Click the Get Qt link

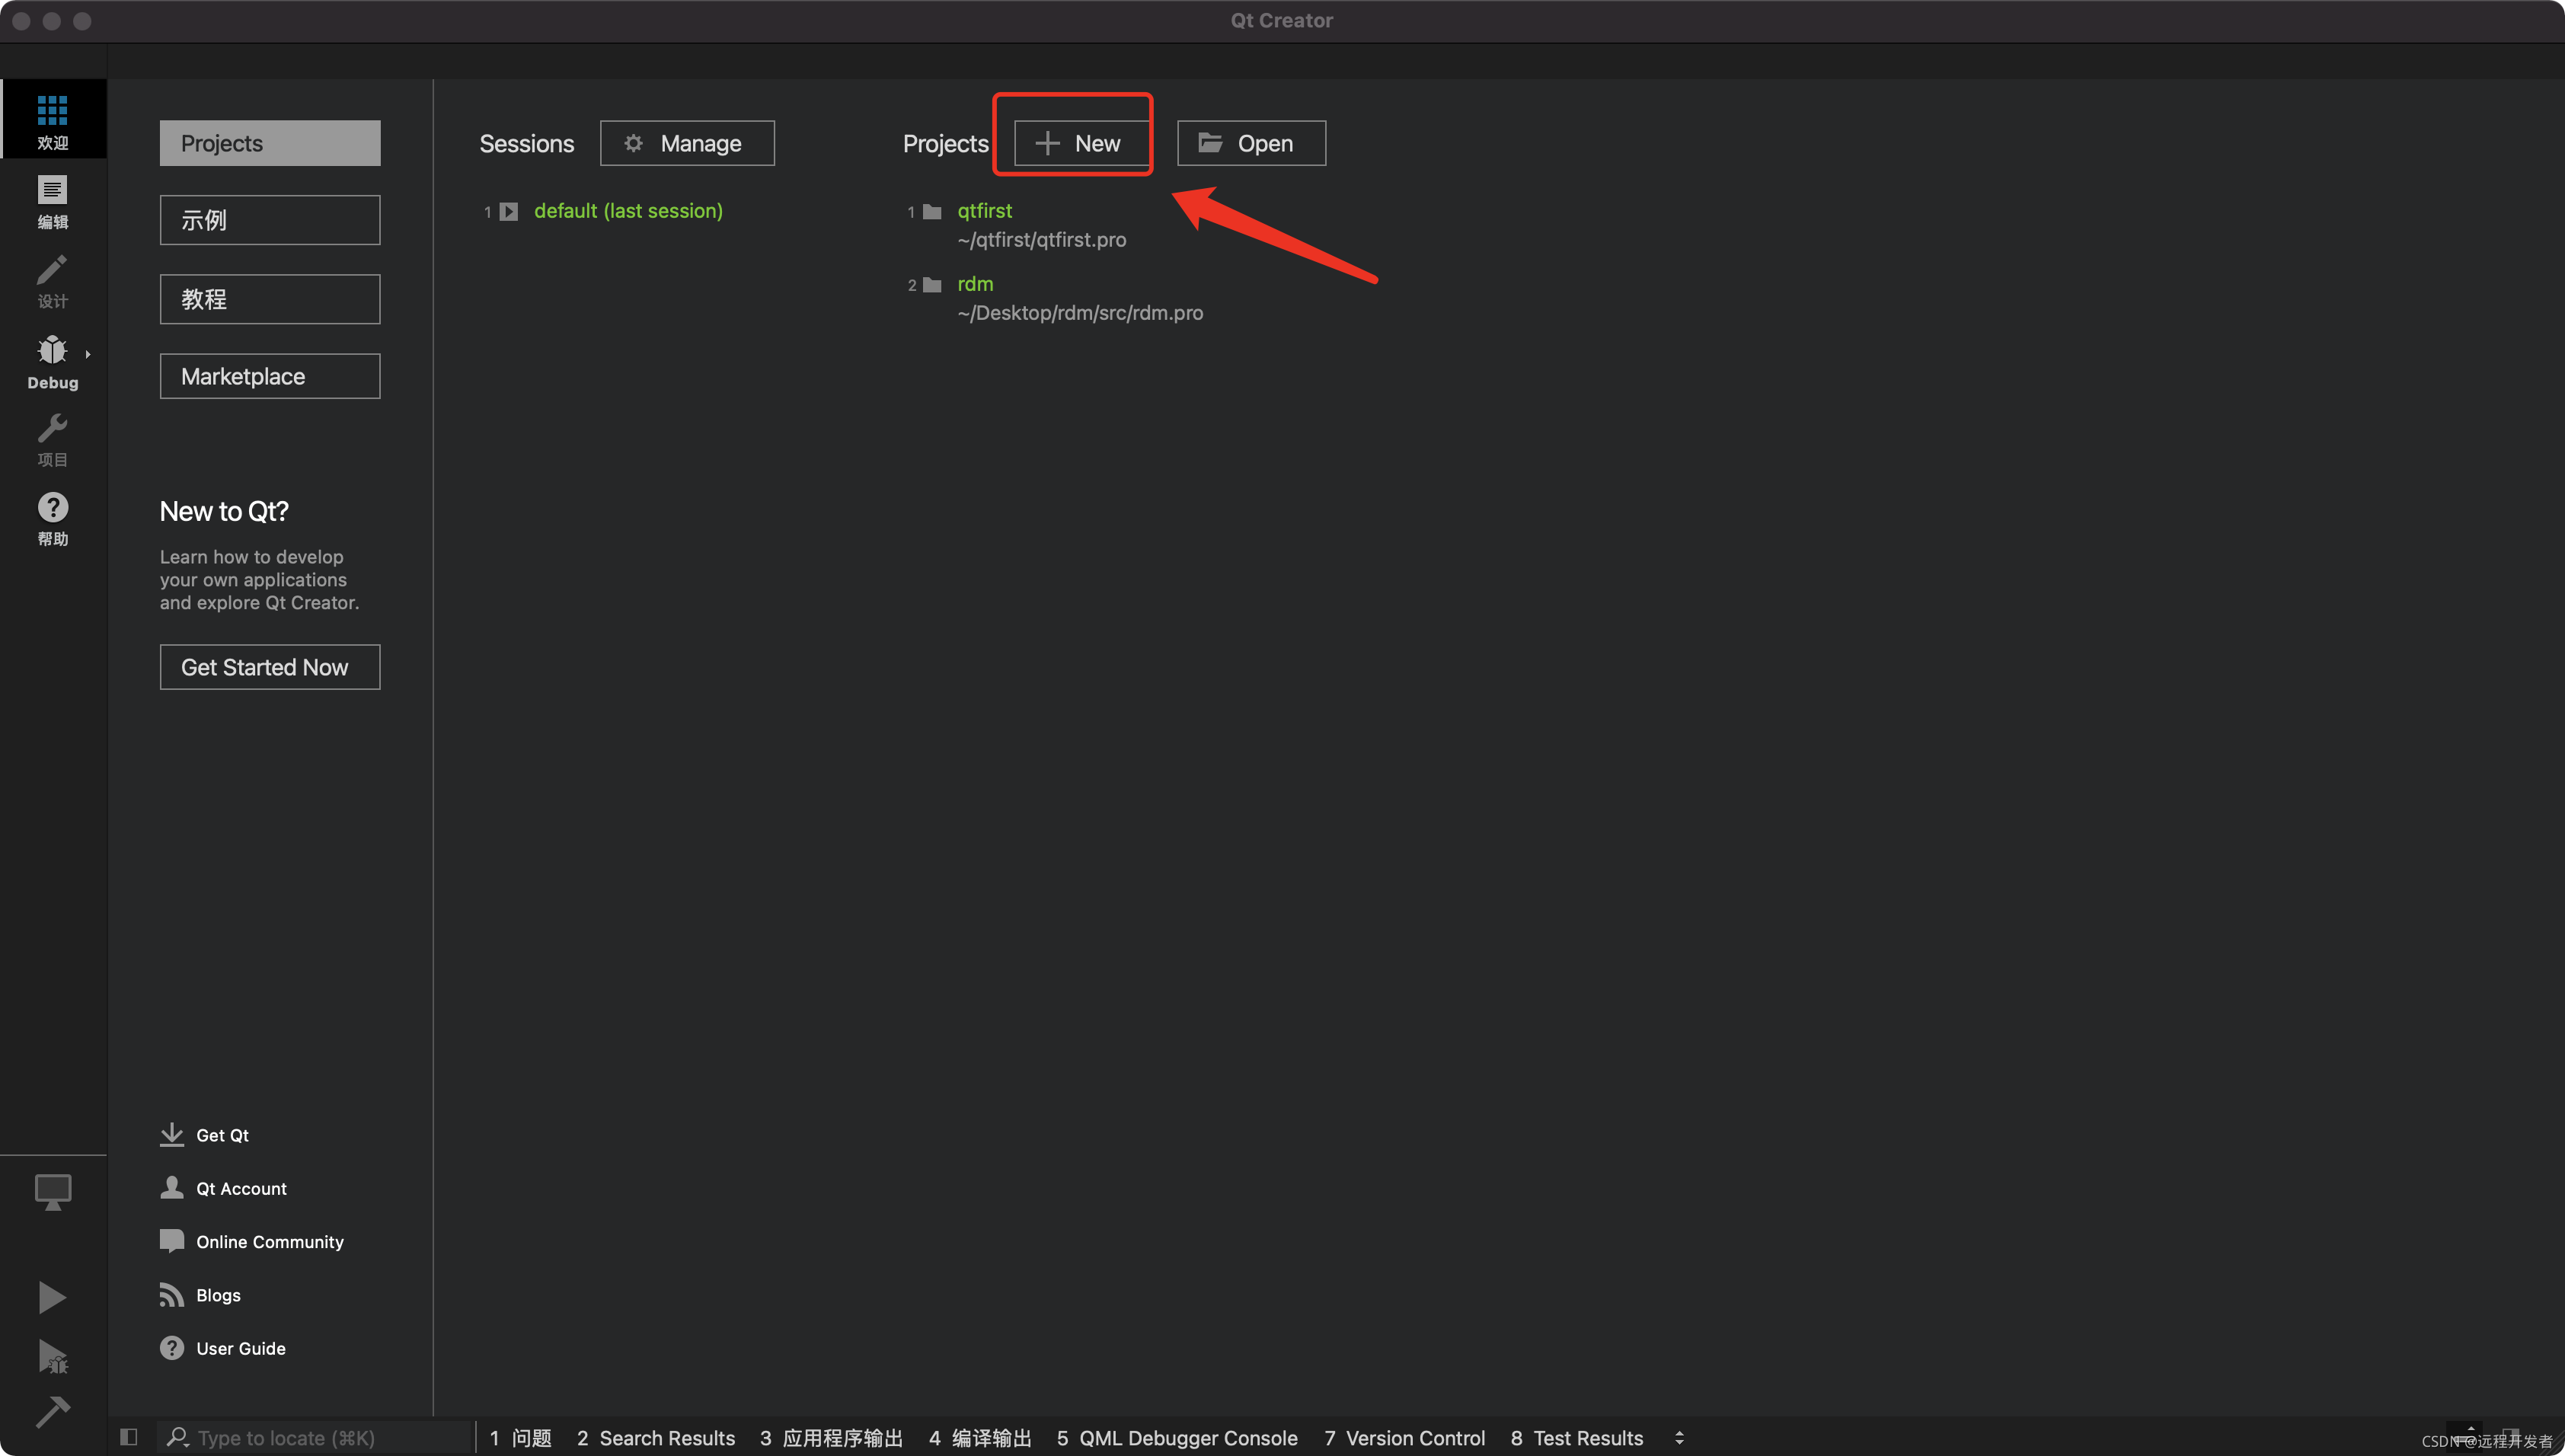click(222, 1135)
